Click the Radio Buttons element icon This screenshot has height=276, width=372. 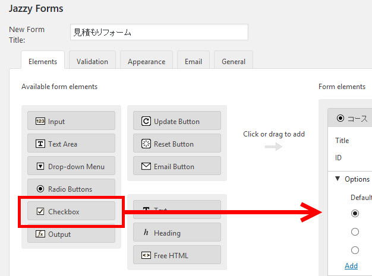tap(40, 189)
